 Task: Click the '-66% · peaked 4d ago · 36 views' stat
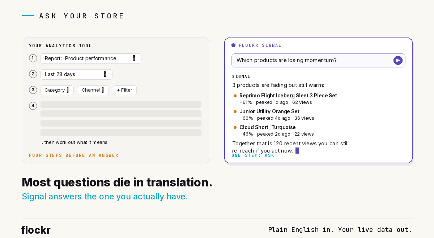click(277, 118)
